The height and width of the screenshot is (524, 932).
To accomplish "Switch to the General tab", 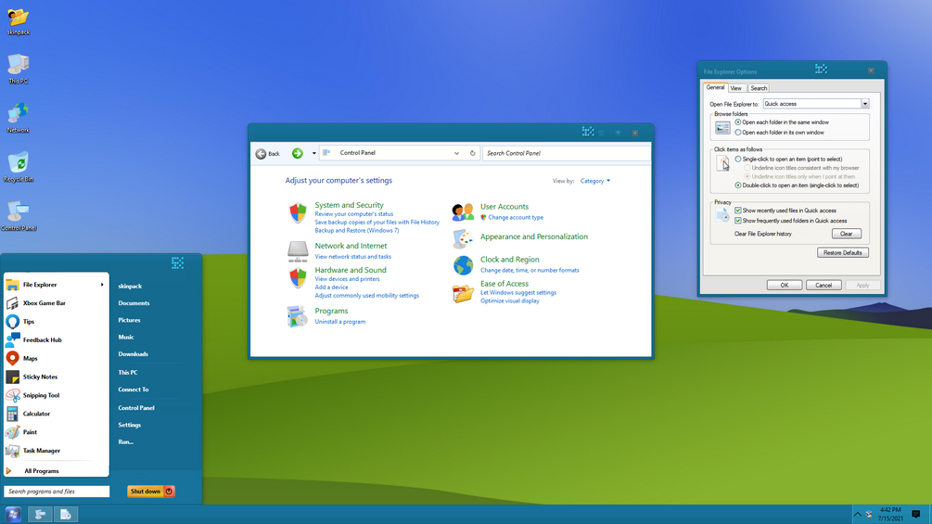I will [715, 87].
